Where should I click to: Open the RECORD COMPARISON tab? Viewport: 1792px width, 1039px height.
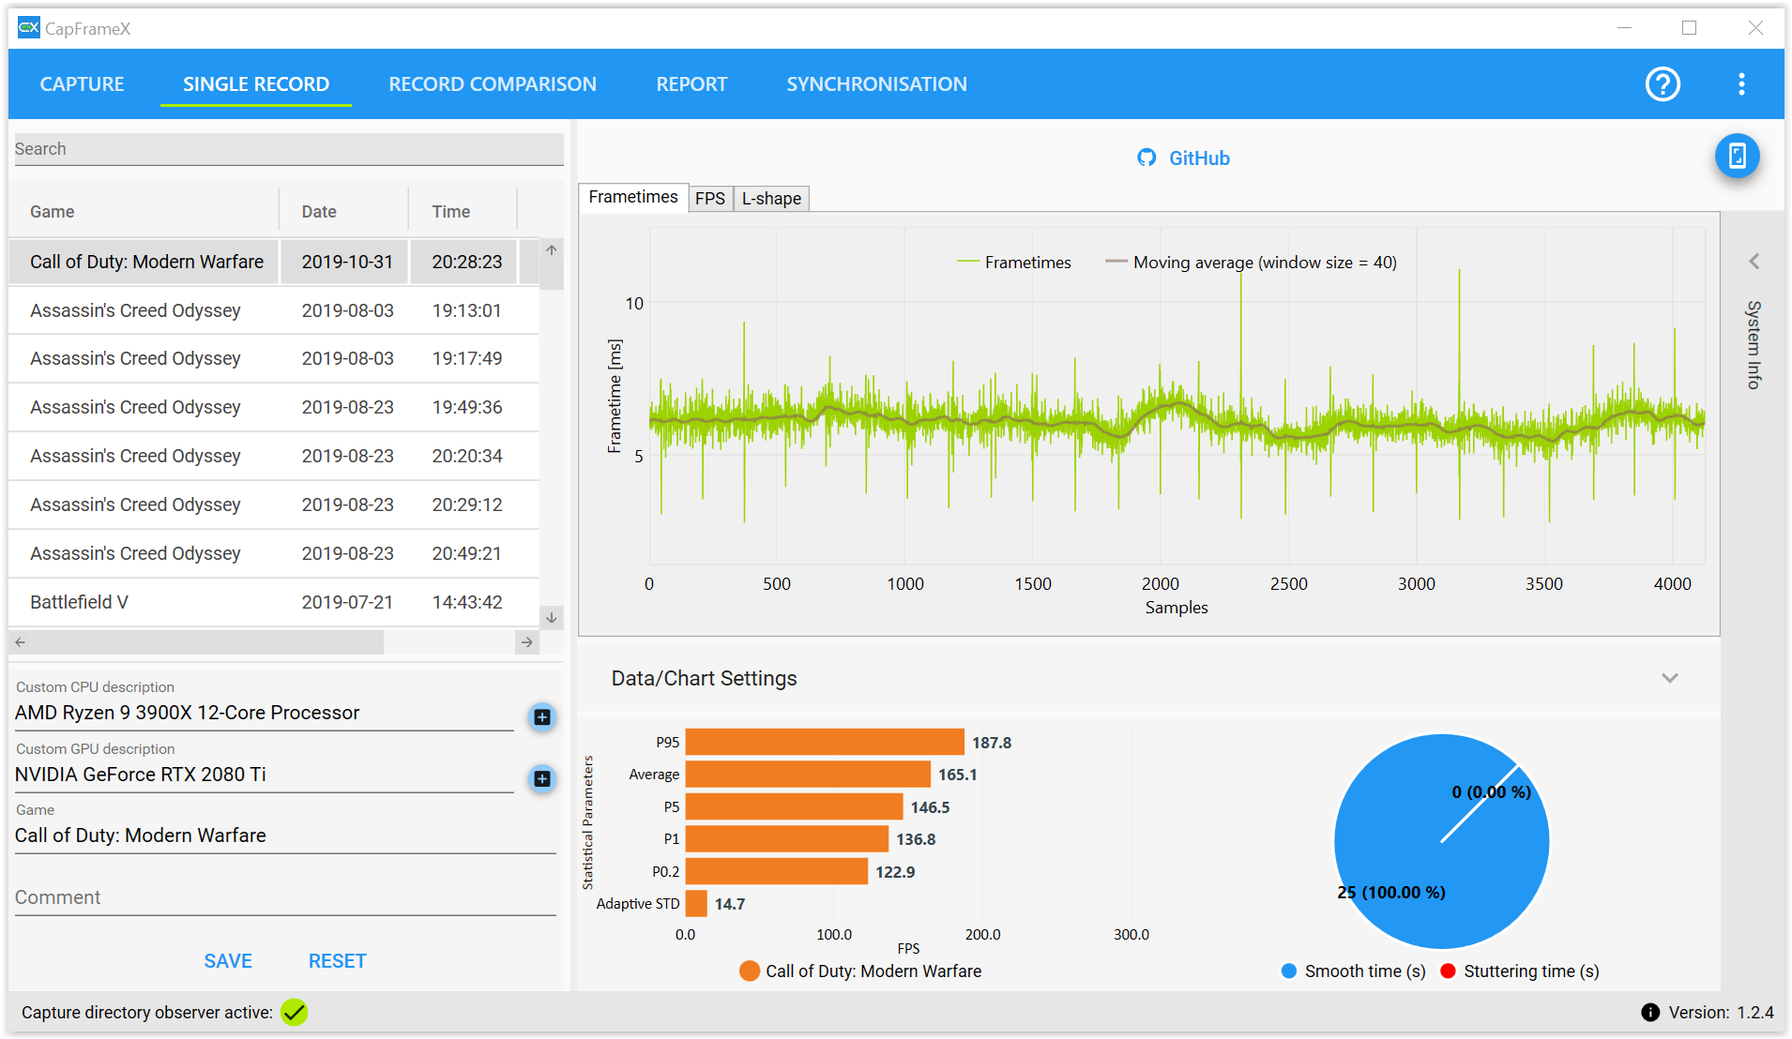coord(493,84)
